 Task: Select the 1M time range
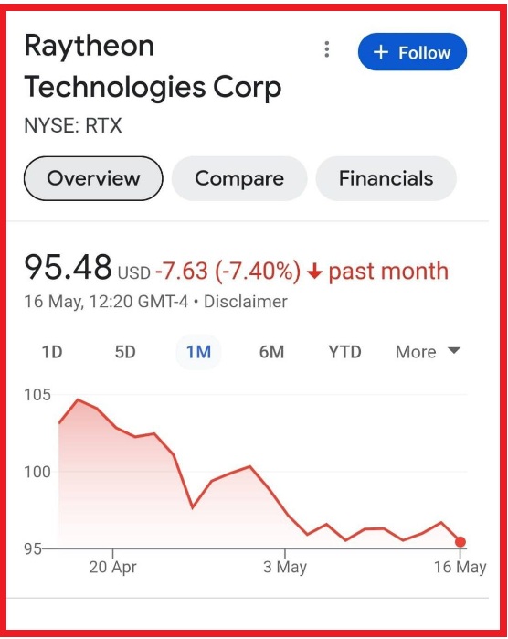pyautogui.click(x=198, y=352)
